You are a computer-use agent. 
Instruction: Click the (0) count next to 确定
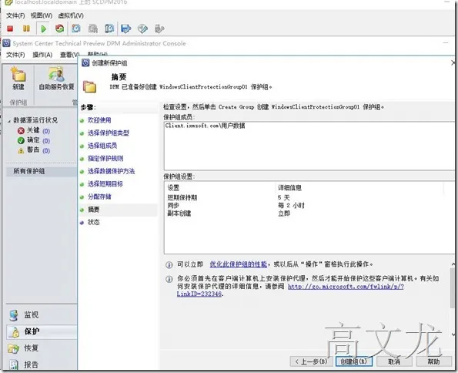click(46, 141)
